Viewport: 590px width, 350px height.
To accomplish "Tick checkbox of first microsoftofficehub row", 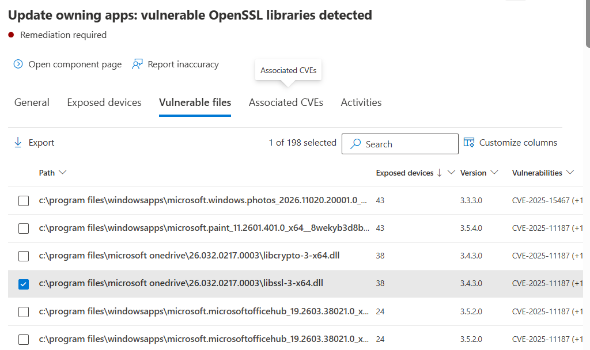I will click(24, 311).
